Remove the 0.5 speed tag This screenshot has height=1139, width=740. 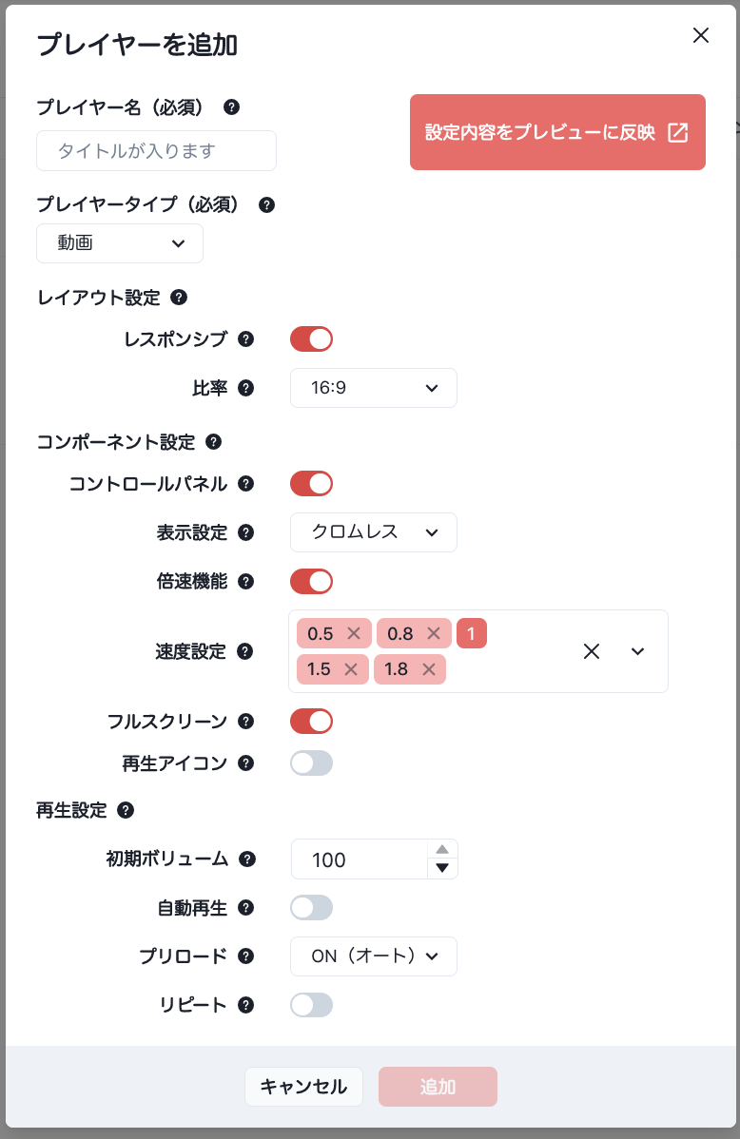[351, 633]
